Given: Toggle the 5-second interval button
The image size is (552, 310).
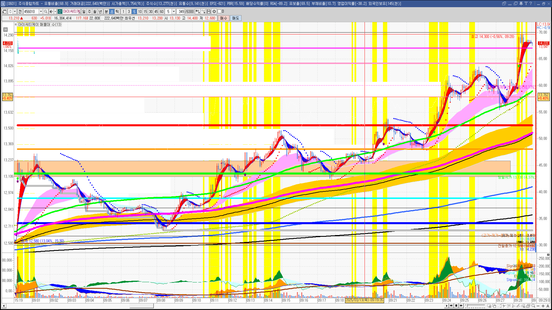Looking at the screenshot, I should 134,11.
